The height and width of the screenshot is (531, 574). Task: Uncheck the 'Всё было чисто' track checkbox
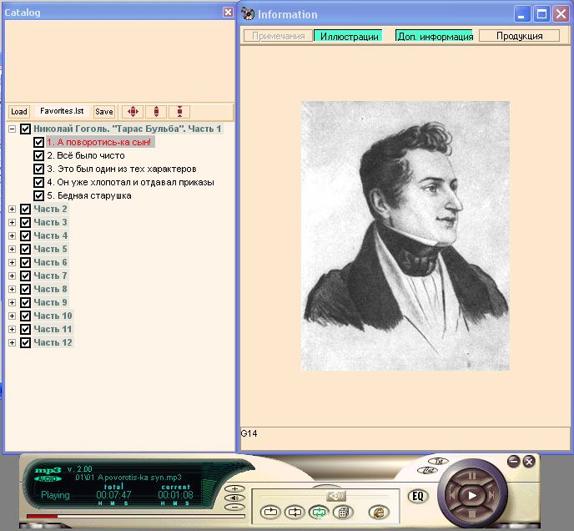(39, 155)
